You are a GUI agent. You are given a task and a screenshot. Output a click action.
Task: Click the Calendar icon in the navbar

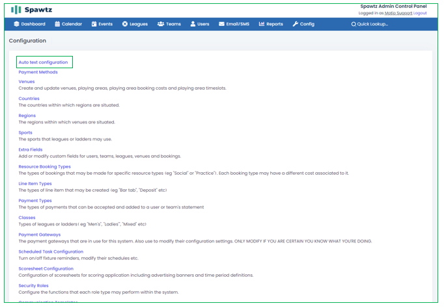click(x=57, y=24)
